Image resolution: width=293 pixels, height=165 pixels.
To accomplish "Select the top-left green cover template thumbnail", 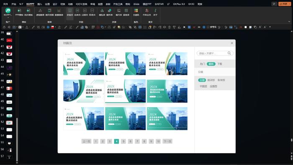I will pos(84,64).
